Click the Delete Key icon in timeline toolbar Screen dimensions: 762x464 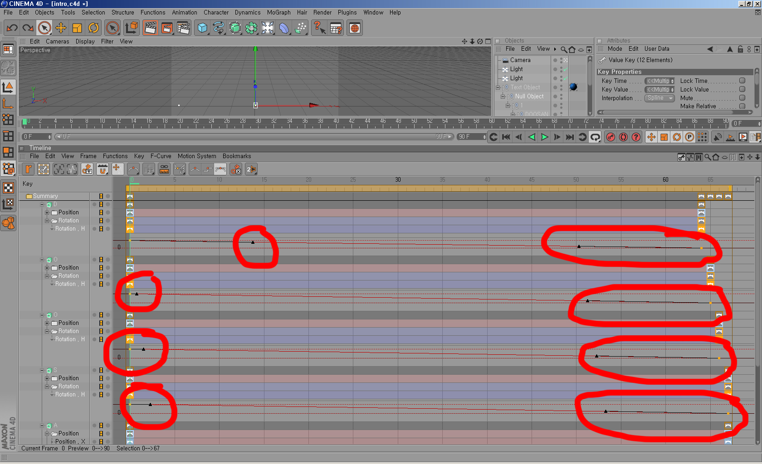coord(236,169)
